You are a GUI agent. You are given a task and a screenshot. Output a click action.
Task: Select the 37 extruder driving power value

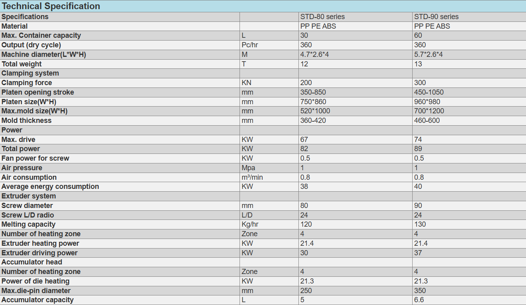coord(418,253)
